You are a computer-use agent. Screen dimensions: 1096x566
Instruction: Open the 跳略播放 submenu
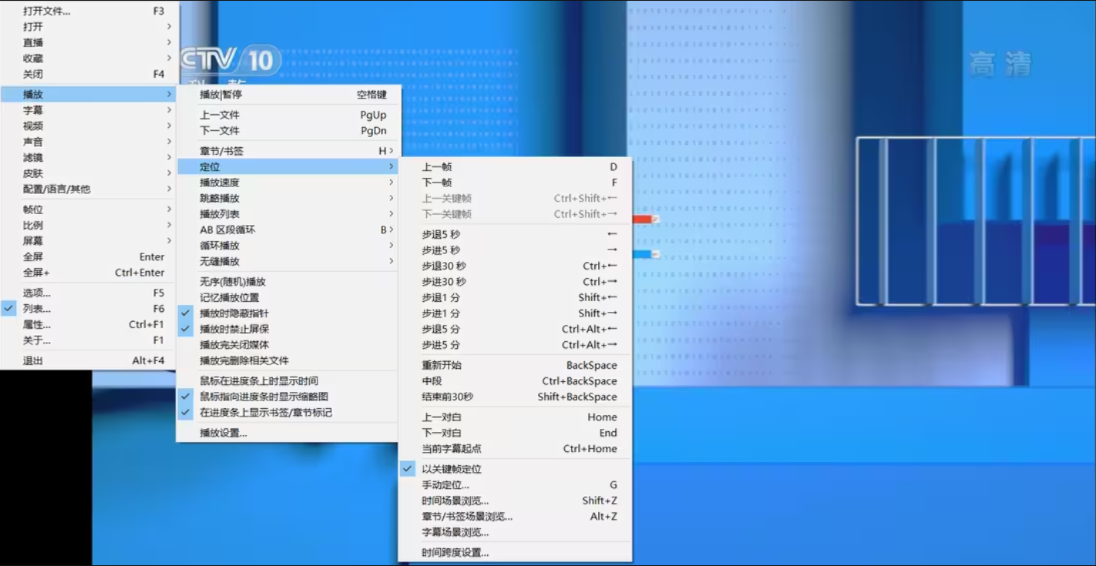[288, 199]
